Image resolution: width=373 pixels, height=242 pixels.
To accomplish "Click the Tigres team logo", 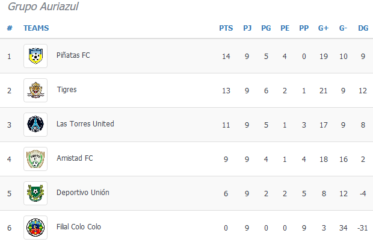I will click(x=35, y=90).
